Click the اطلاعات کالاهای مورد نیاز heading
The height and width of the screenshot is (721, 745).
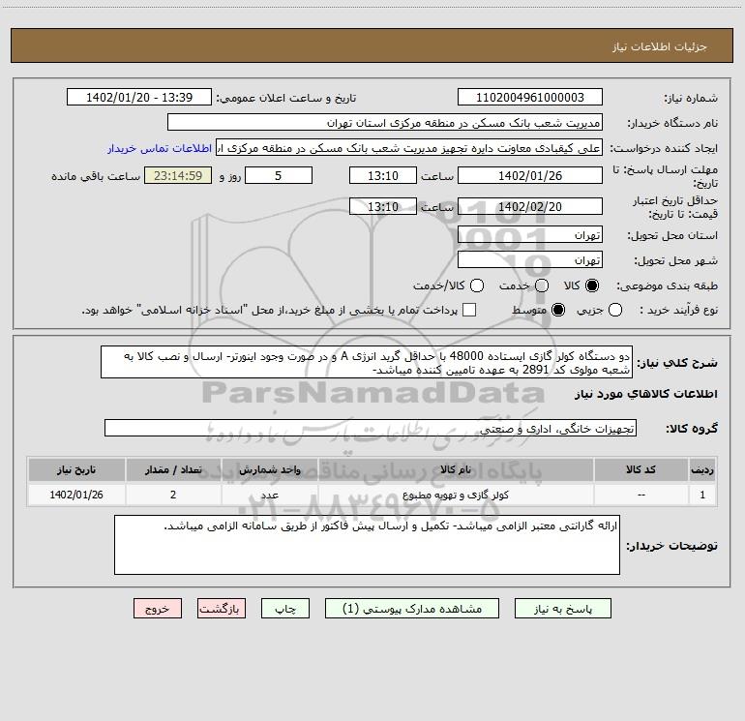tap(646, 394)
